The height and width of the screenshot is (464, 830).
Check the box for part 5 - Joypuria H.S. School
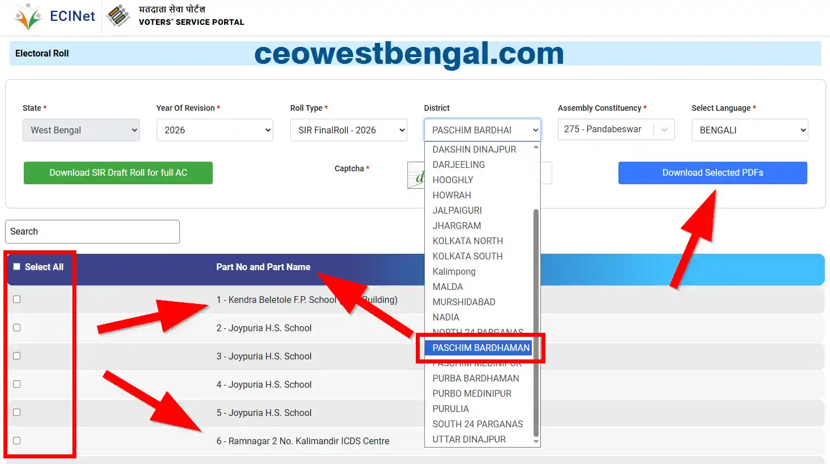[17, 413]
